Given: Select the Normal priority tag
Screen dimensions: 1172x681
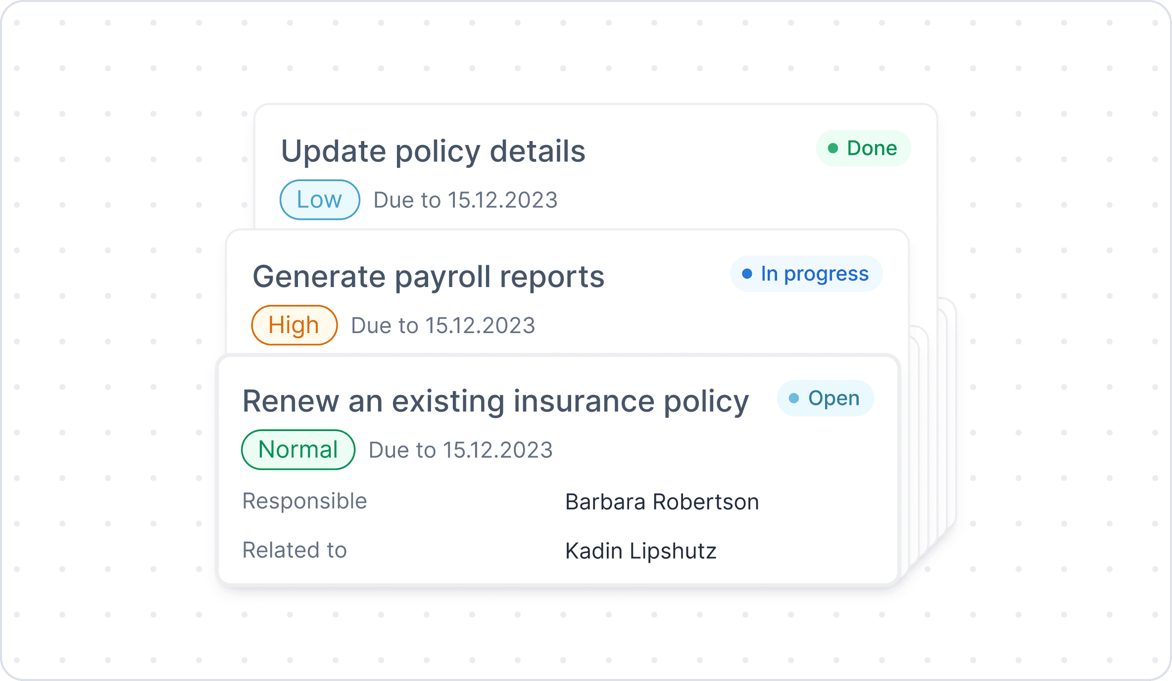Looking at the screenshot, I should point(298,450).
